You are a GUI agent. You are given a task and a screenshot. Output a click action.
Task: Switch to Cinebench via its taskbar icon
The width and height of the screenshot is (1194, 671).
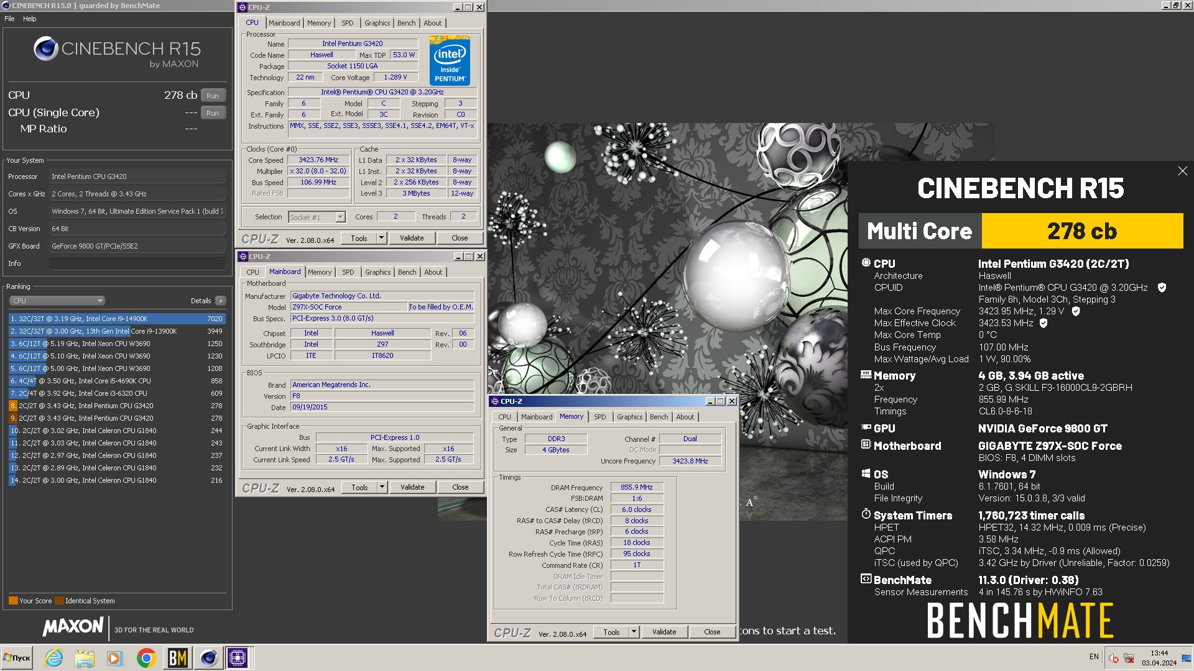pyautogui.click(x=208, y=658)
